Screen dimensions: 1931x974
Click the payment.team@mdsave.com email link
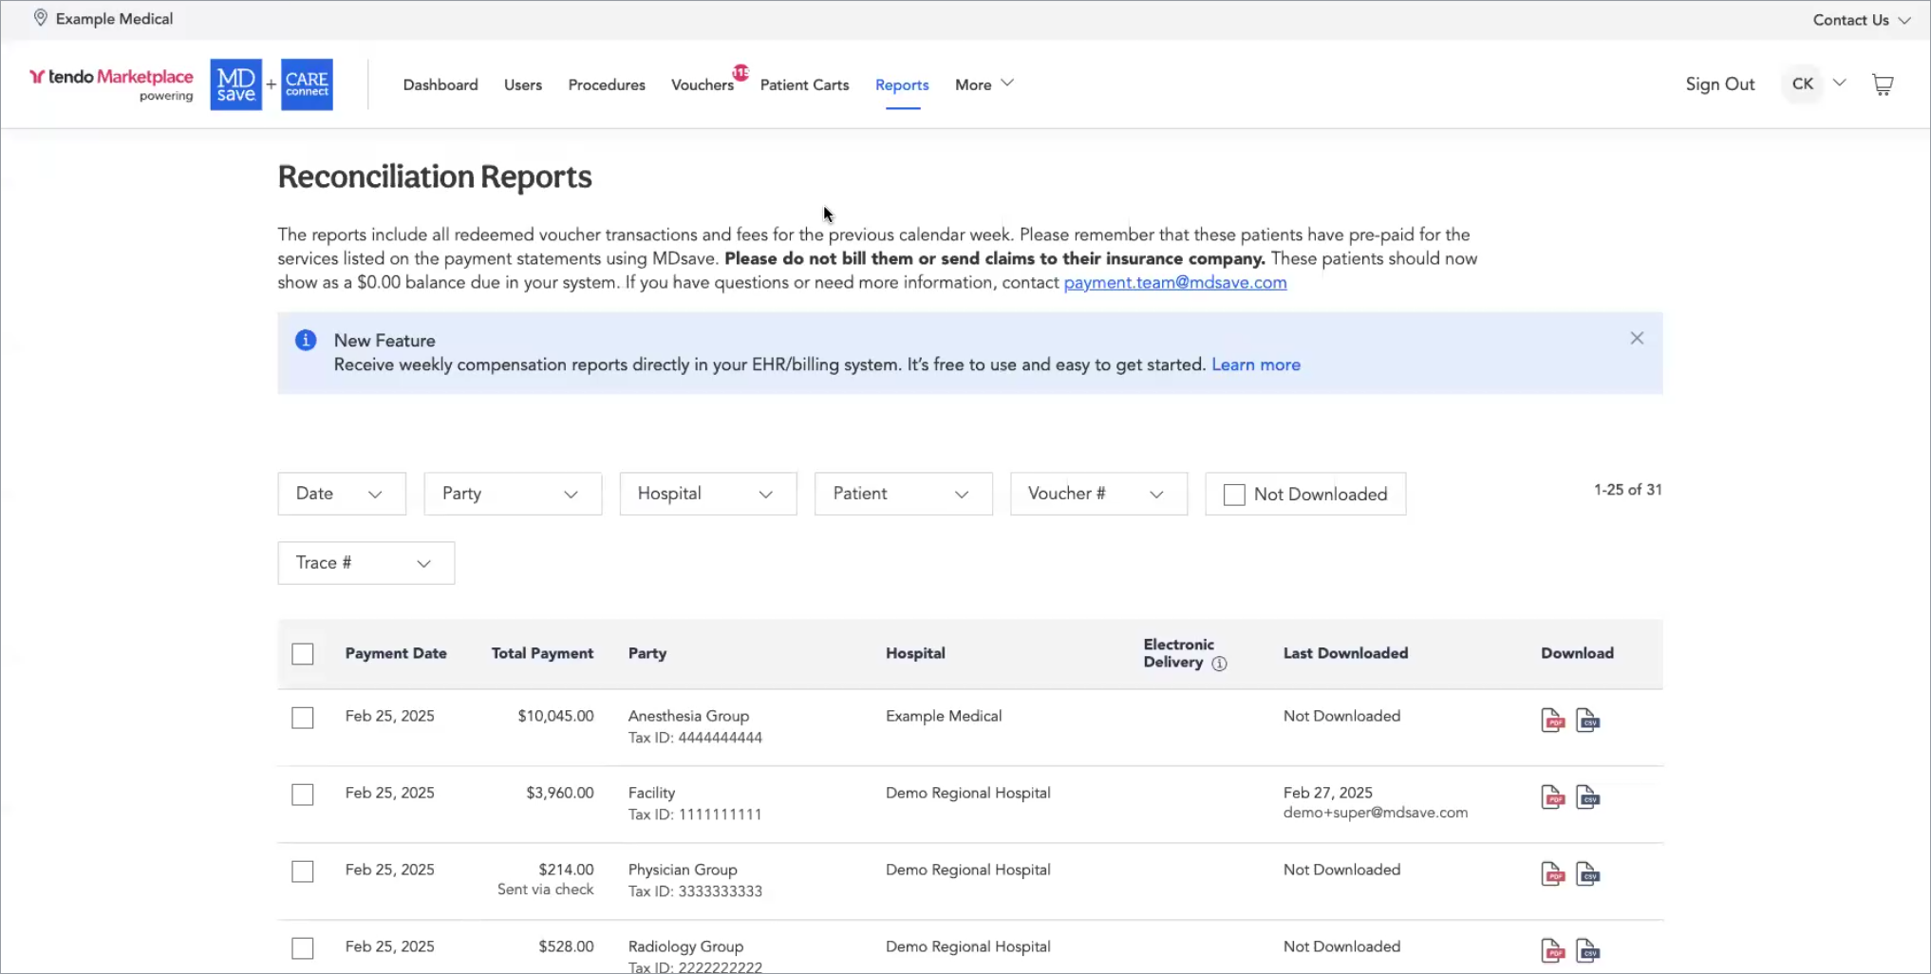(1174, 282)
